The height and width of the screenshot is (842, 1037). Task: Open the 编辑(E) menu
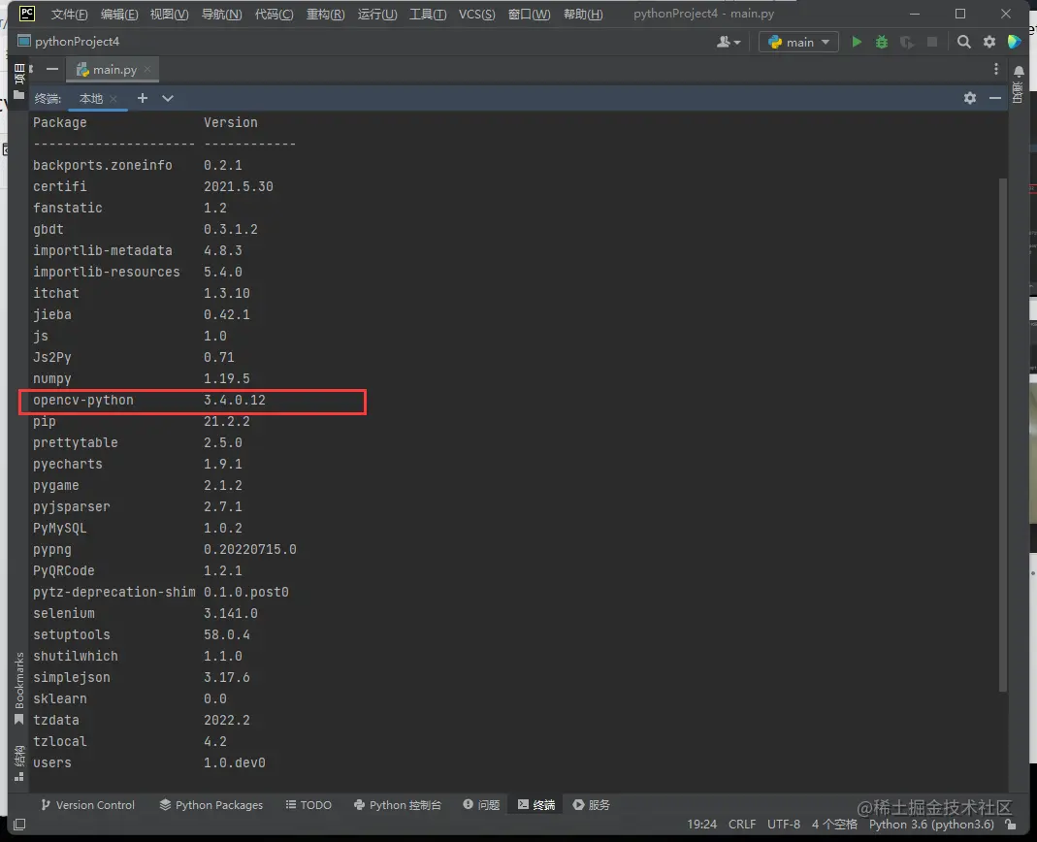(119, 14)
